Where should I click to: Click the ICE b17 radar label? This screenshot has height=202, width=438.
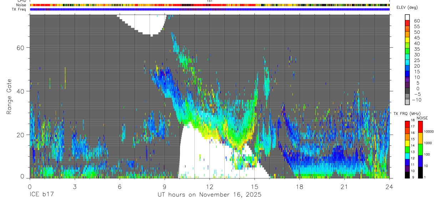tap(41, 195)
